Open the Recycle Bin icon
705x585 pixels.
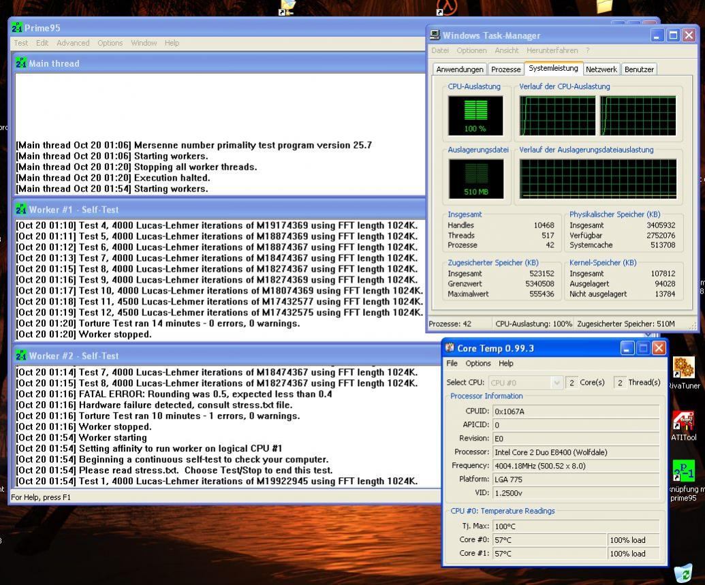point(684,573)
